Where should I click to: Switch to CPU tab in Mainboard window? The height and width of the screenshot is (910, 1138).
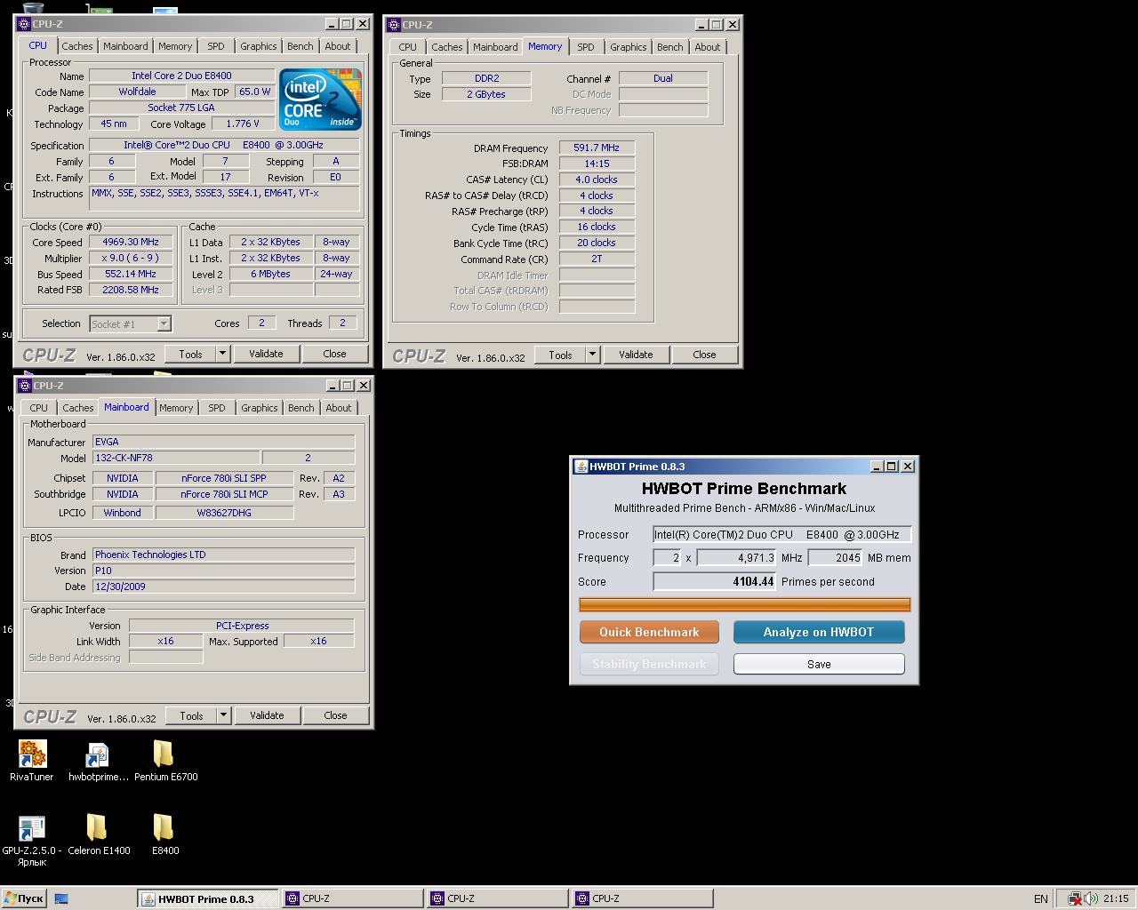[x=39, y=408]
